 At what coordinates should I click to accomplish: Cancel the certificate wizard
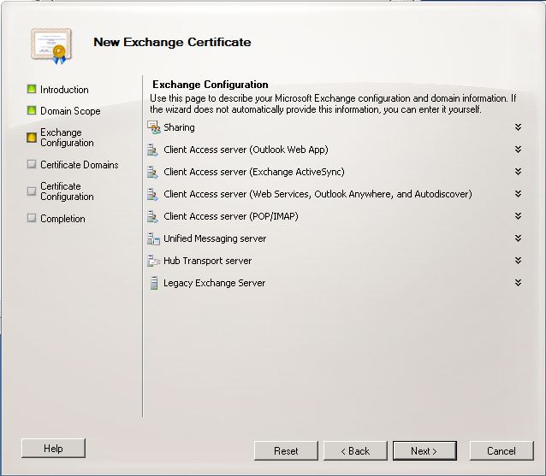click(x=501, y=451)
